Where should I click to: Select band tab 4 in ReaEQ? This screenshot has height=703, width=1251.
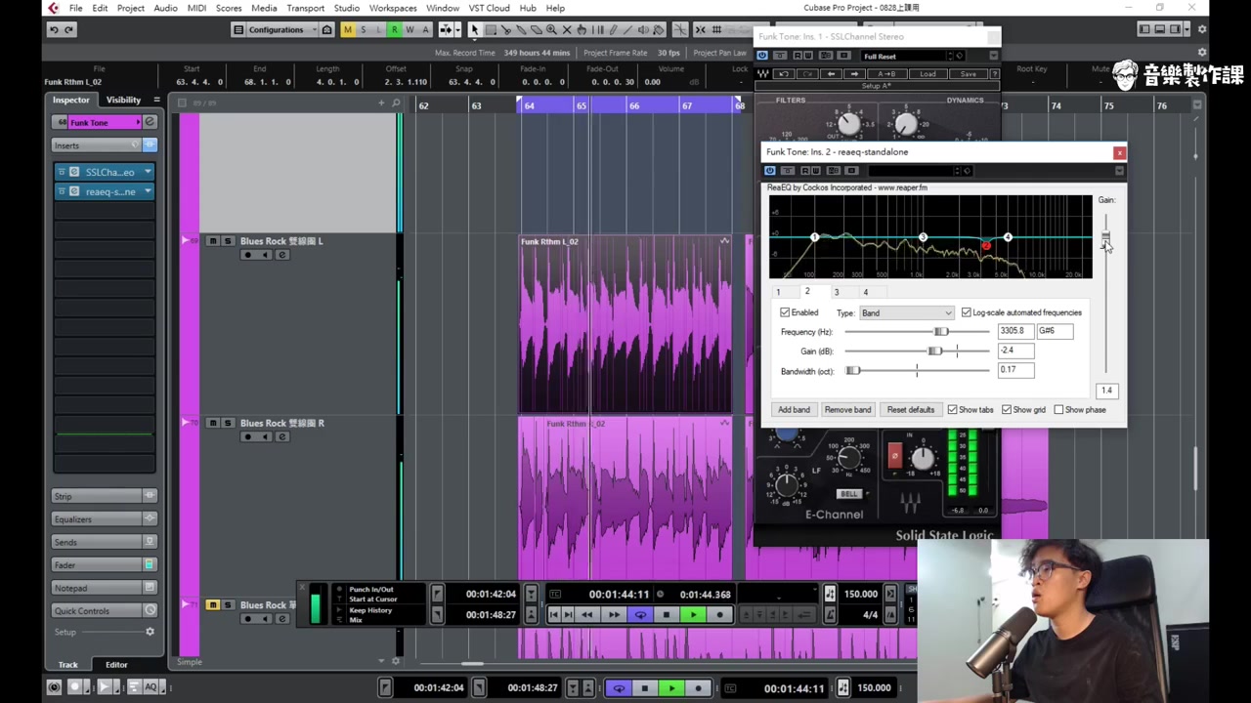865,292
